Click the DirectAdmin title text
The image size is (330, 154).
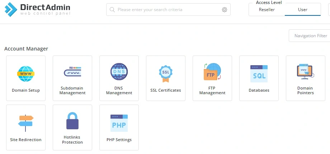click(x=45, y=8)
